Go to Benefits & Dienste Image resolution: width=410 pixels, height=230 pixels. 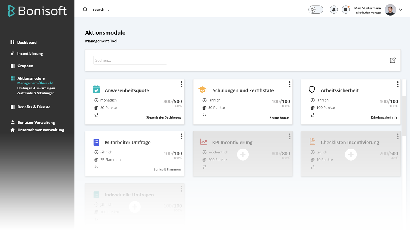click(34, 107)
